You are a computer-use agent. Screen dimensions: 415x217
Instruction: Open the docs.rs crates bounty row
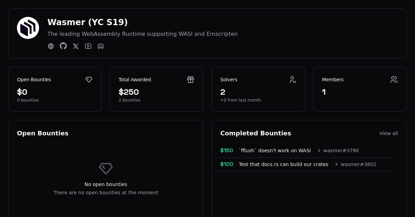[x=283, y=164]
